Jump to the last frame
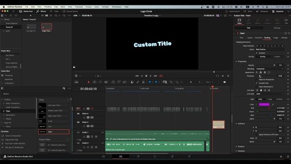This screenshot has height=164, width=291. click(x=156, y=76)
